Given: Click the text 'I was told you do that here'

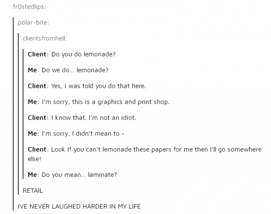Looking at the screenshot, I should point(106,86).
